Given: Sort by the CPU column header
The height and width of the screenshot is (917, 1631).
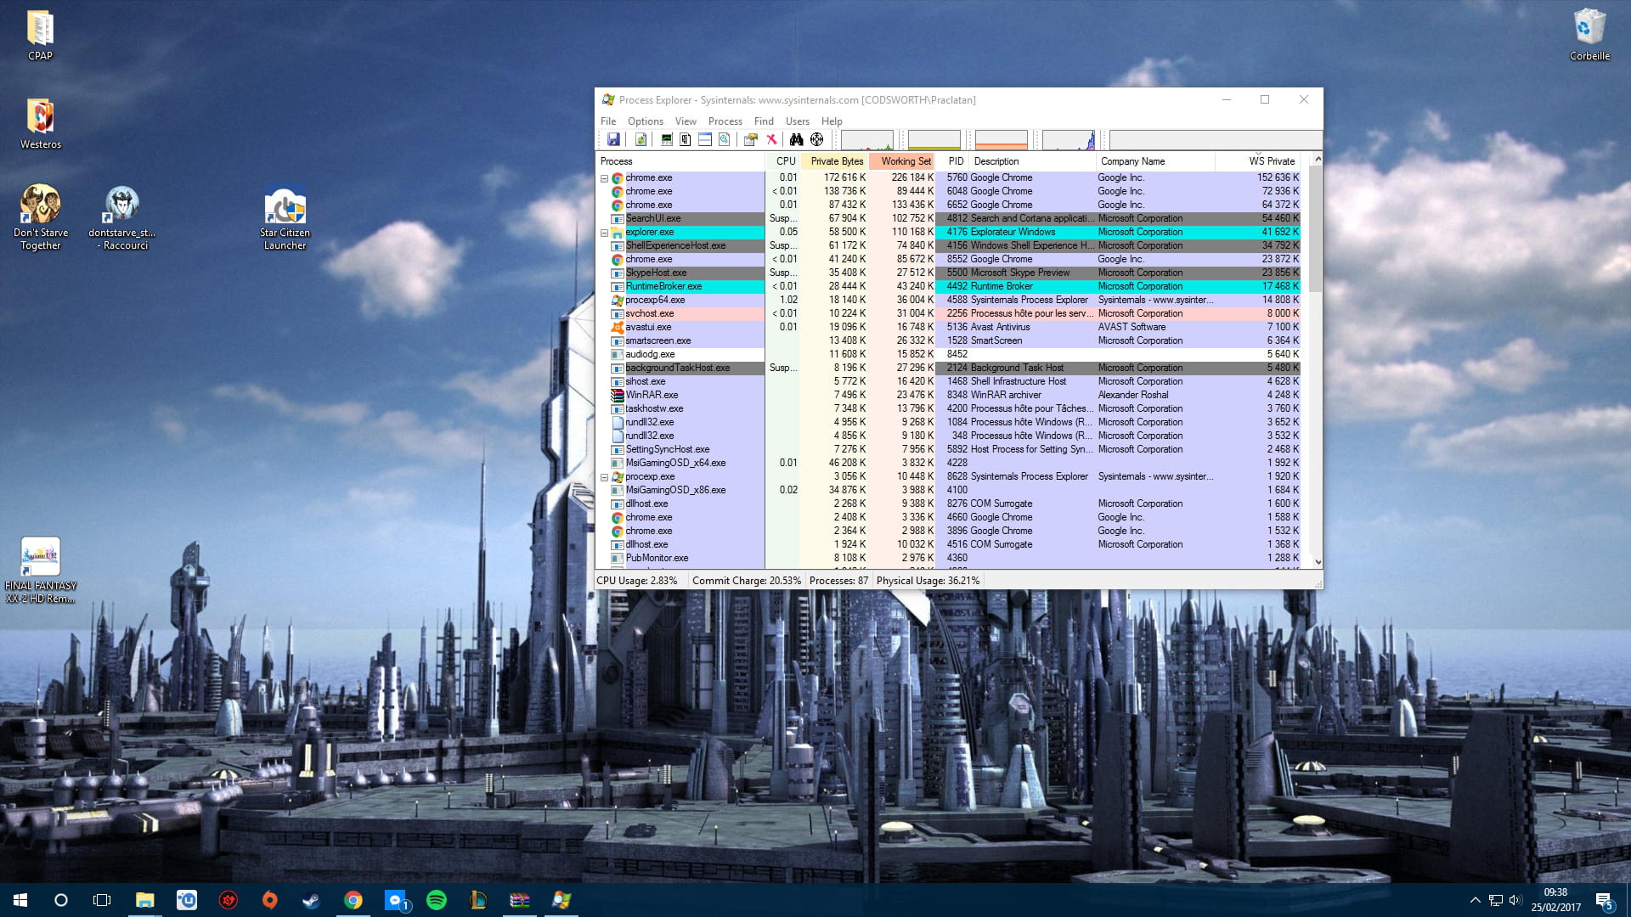Looking at the screenshot, I should click(x=782, y=161).
